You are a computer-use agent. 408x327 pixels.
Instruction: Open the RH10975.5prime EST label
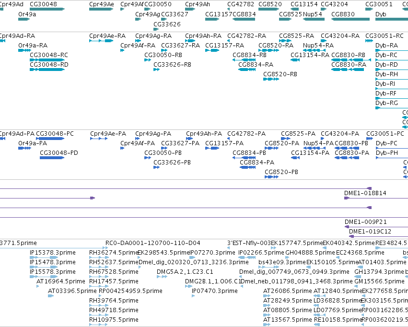pos(114,319)
